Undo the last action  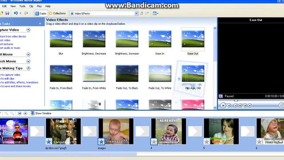pos(16,13)
